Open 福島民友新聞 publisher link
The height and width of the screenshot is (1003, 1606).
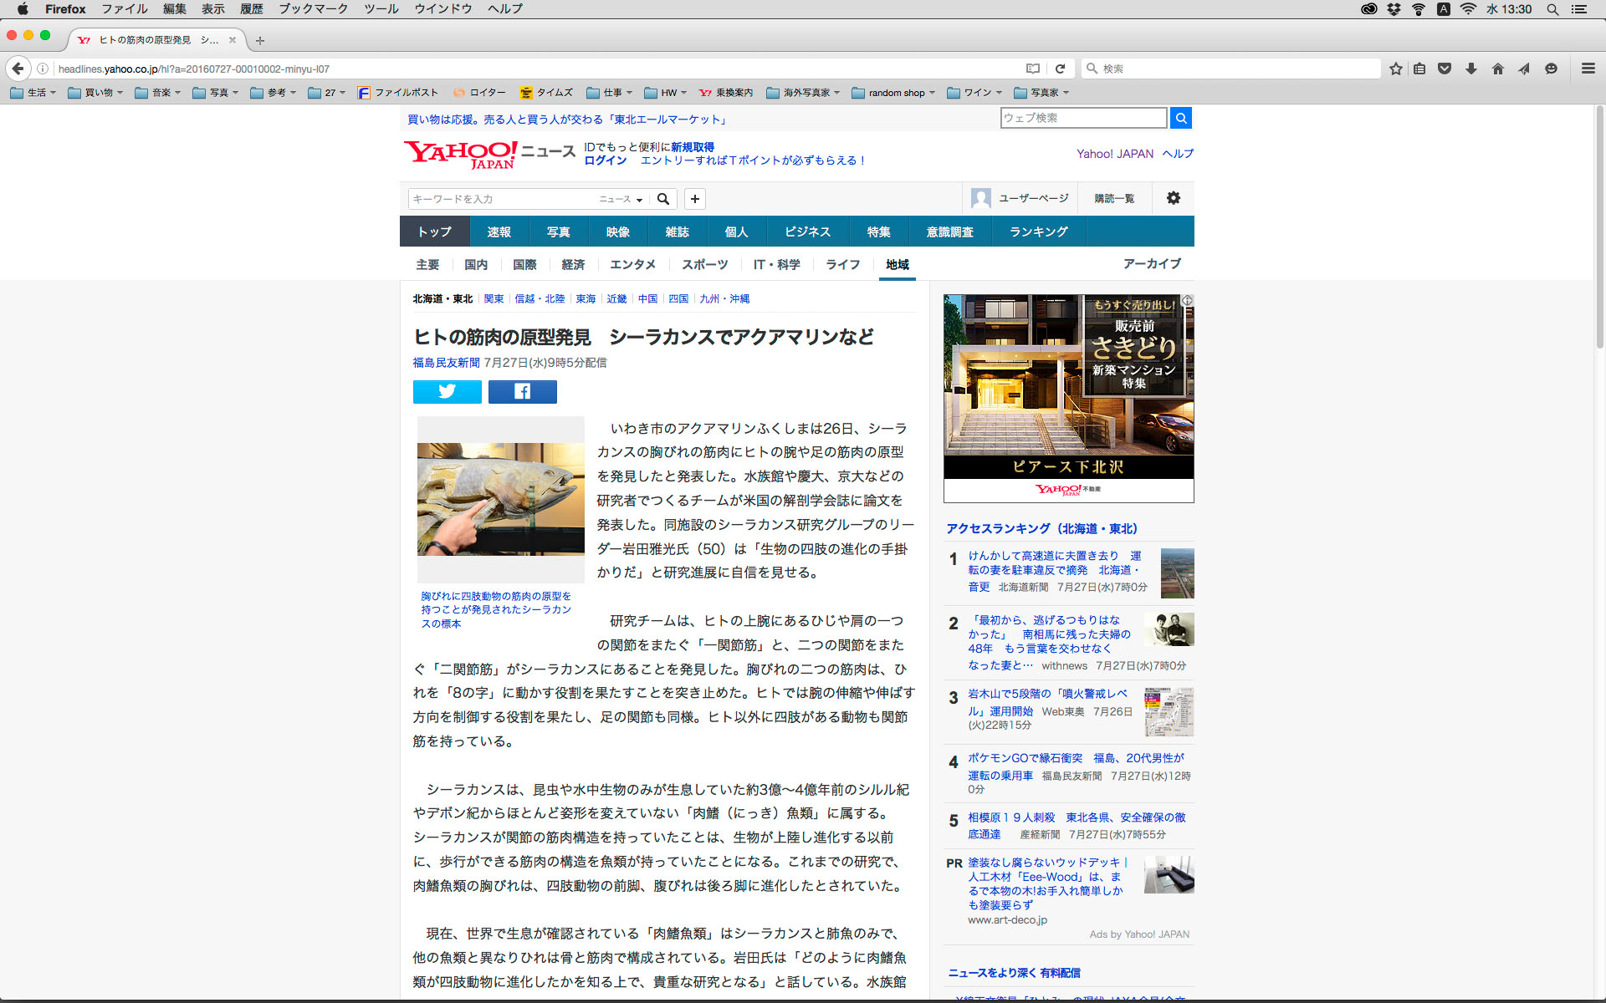(x=446, y=363)
